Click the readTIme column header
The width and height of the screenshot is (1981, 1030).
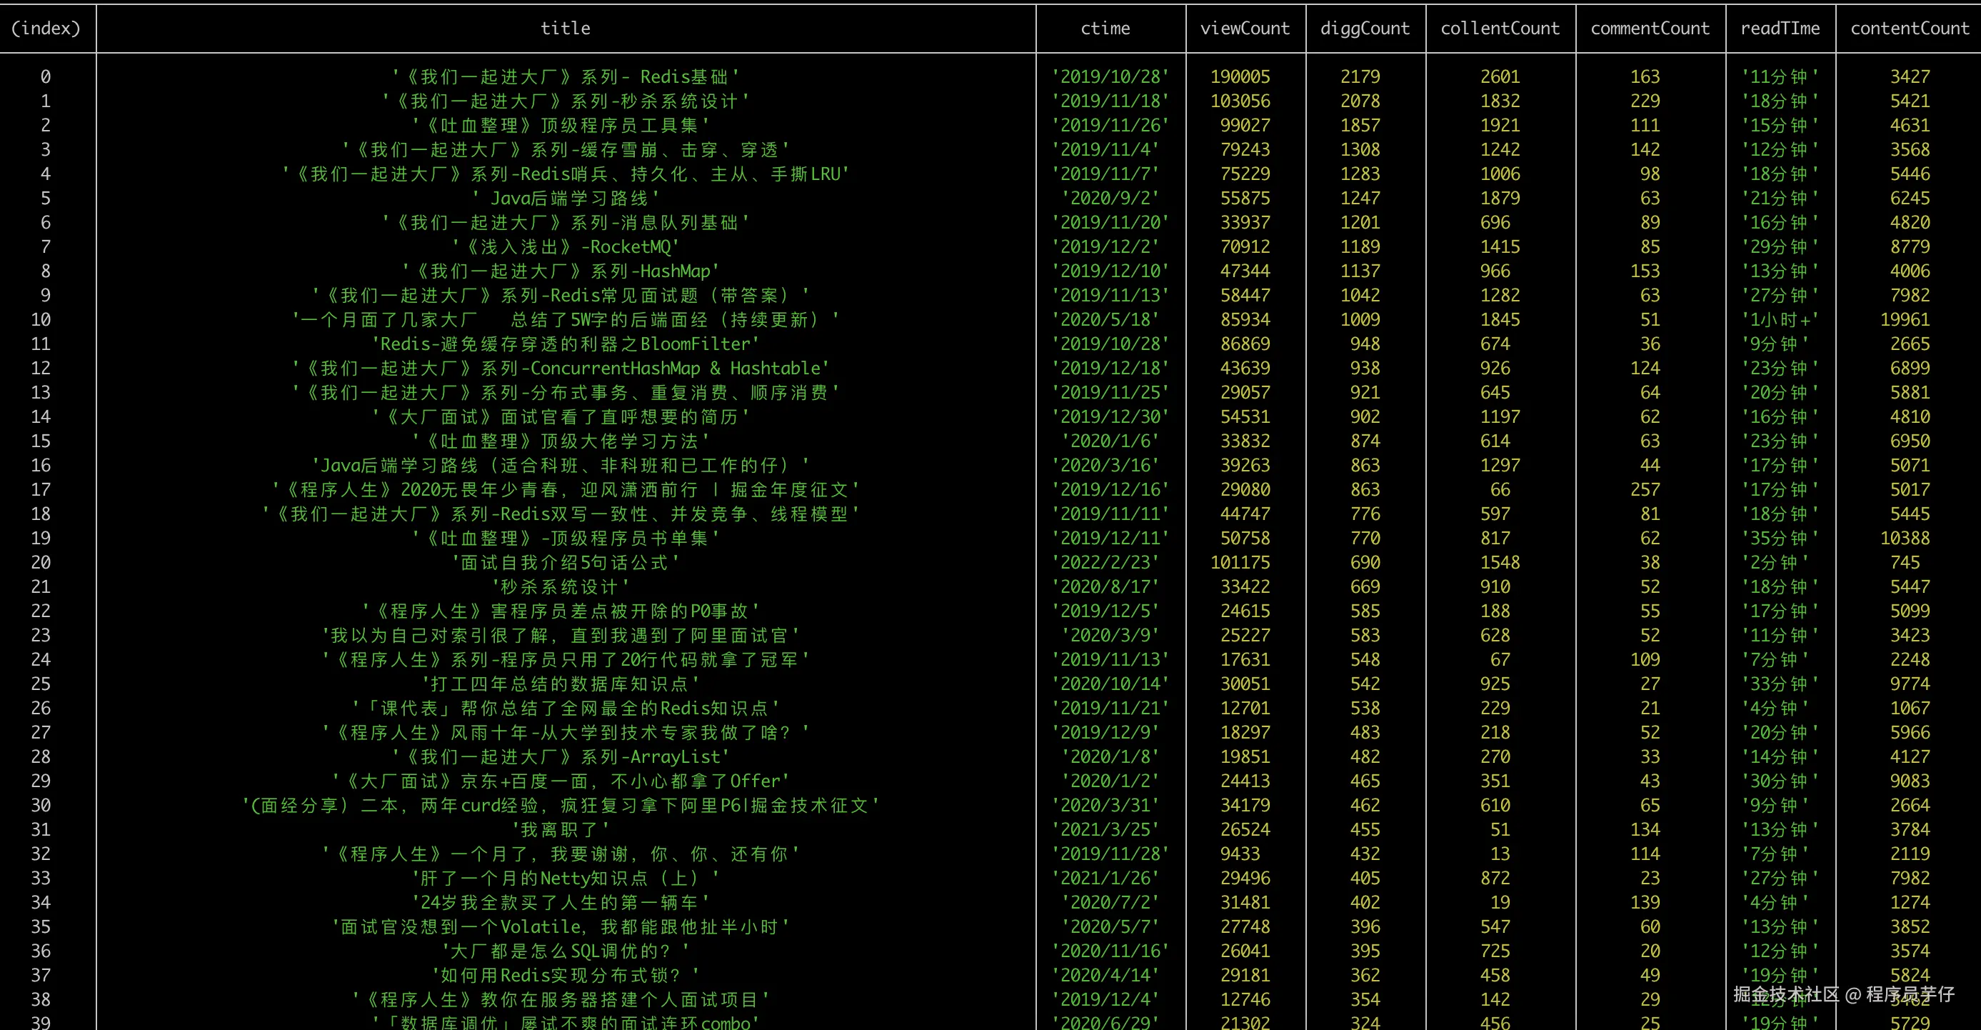click(x=1780, y=29)
